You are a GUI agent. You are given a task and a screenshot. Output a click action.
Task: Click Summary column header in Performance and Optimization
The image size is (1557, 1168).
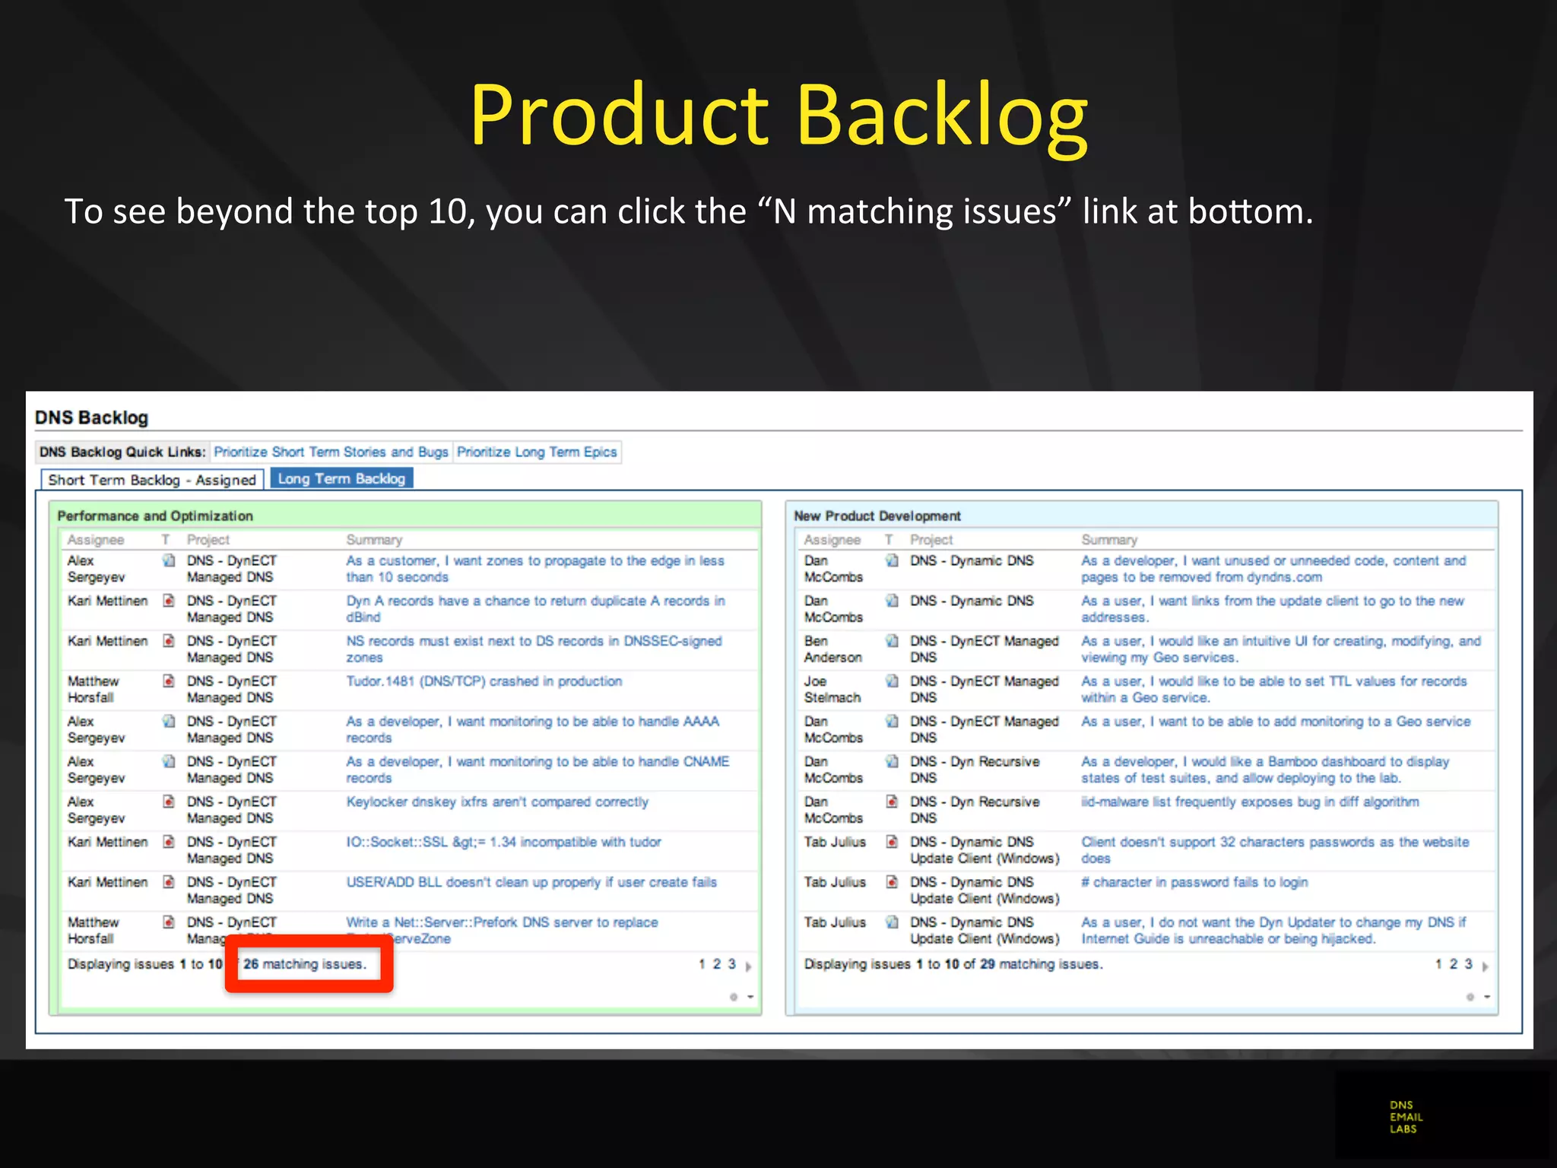pyautogui.click(x=374, y=540)
